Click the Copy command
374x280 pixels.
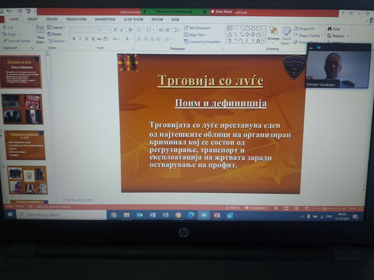(x=9, y=34)
